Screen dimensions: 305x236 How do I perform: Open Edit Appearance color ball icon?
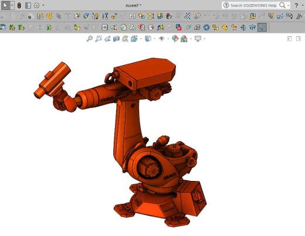[x=175, y=39]
